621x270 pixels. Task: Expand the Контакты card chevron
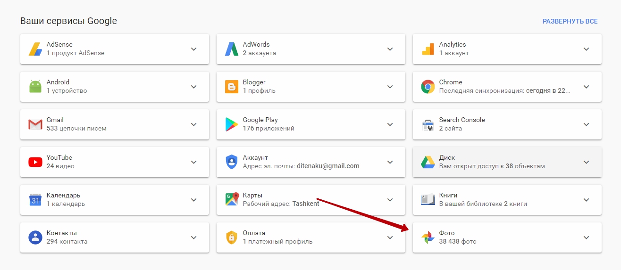(x=193, y=237)
